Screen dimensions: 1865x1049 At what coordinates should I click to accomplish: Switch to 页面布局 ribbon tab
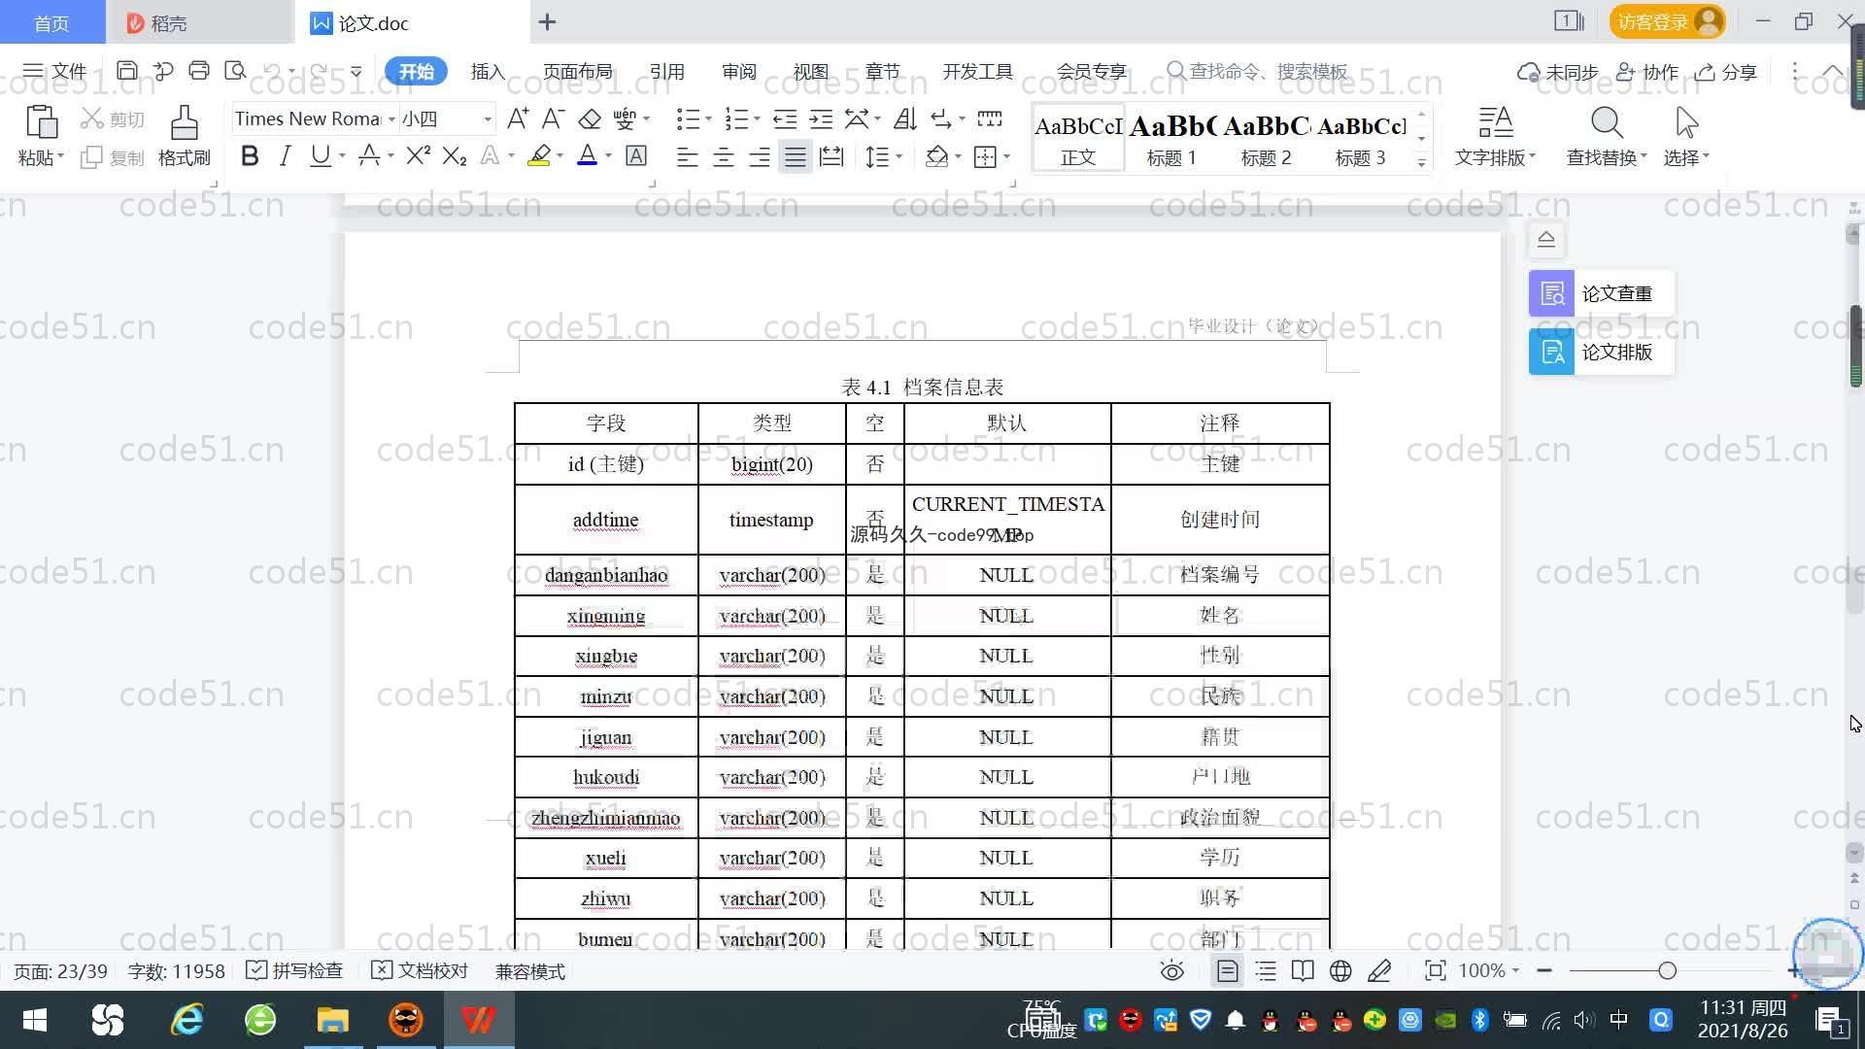point(577,72)
